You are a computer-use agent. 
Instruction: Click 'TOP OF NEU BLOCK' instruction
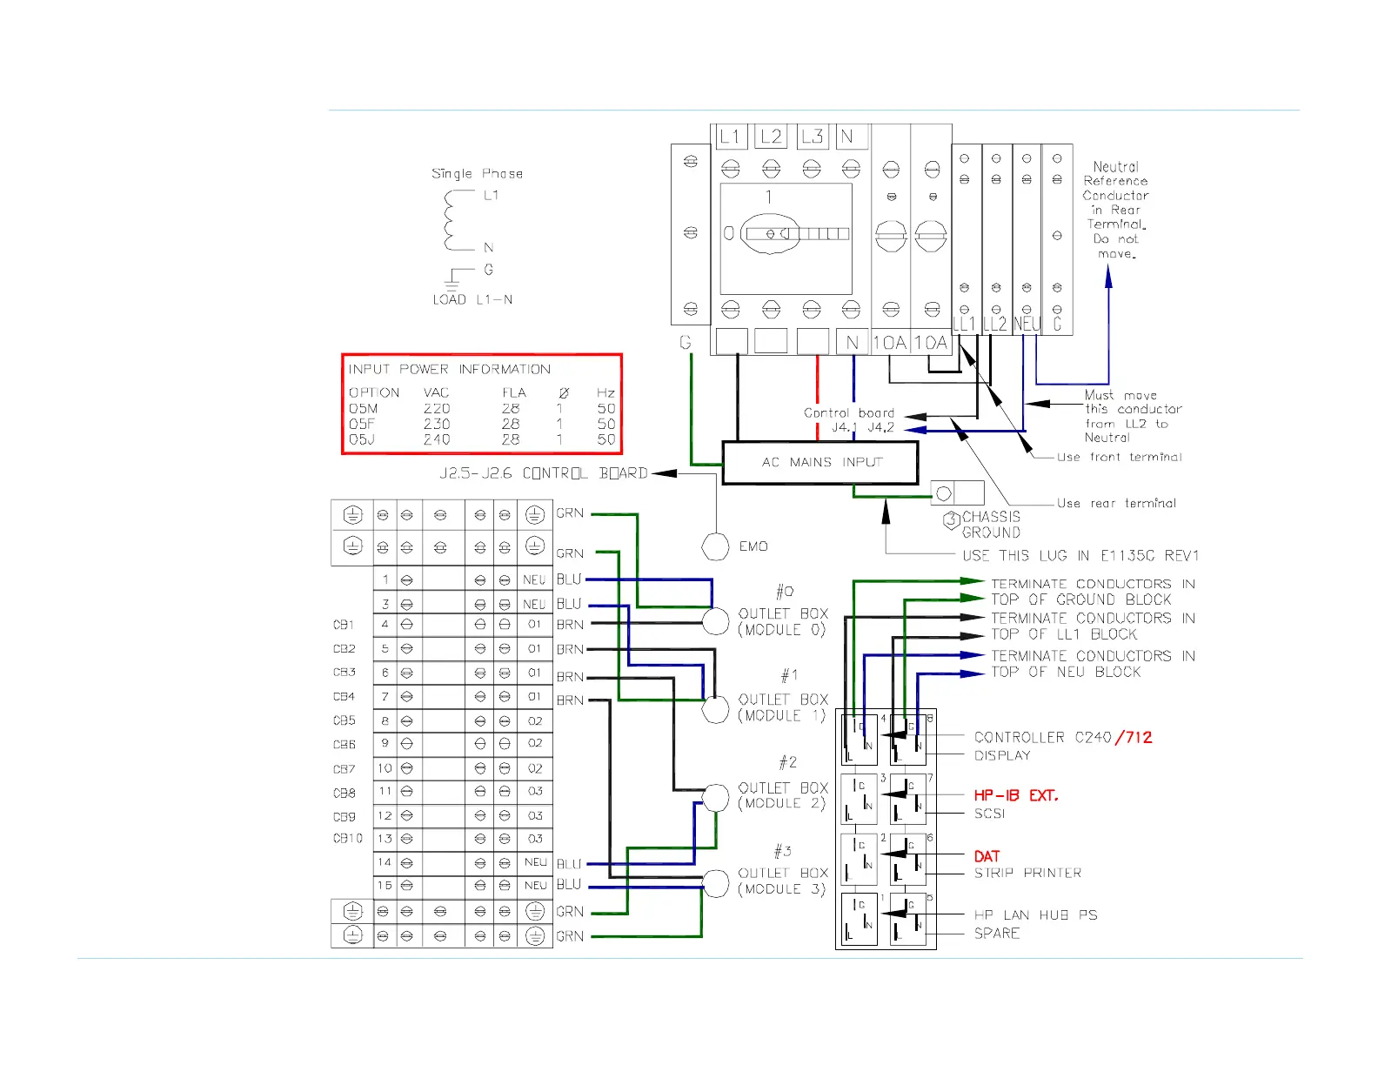1066,672
